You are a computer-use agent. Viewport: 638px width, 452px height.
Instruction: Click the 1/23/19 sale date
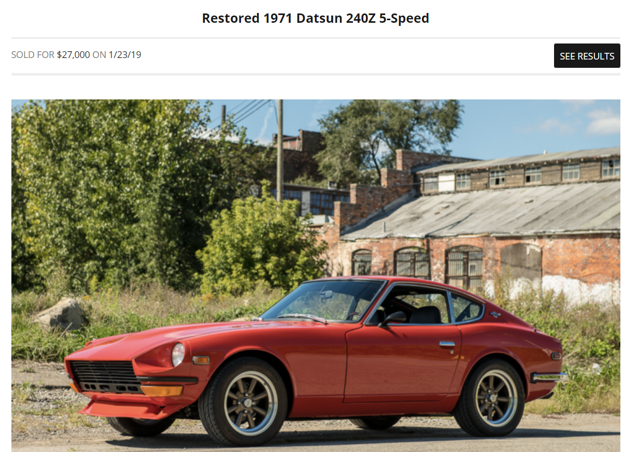(125, 54)
